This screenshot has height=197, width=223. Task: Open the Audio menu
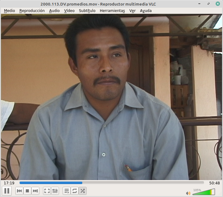pos(54,11)
